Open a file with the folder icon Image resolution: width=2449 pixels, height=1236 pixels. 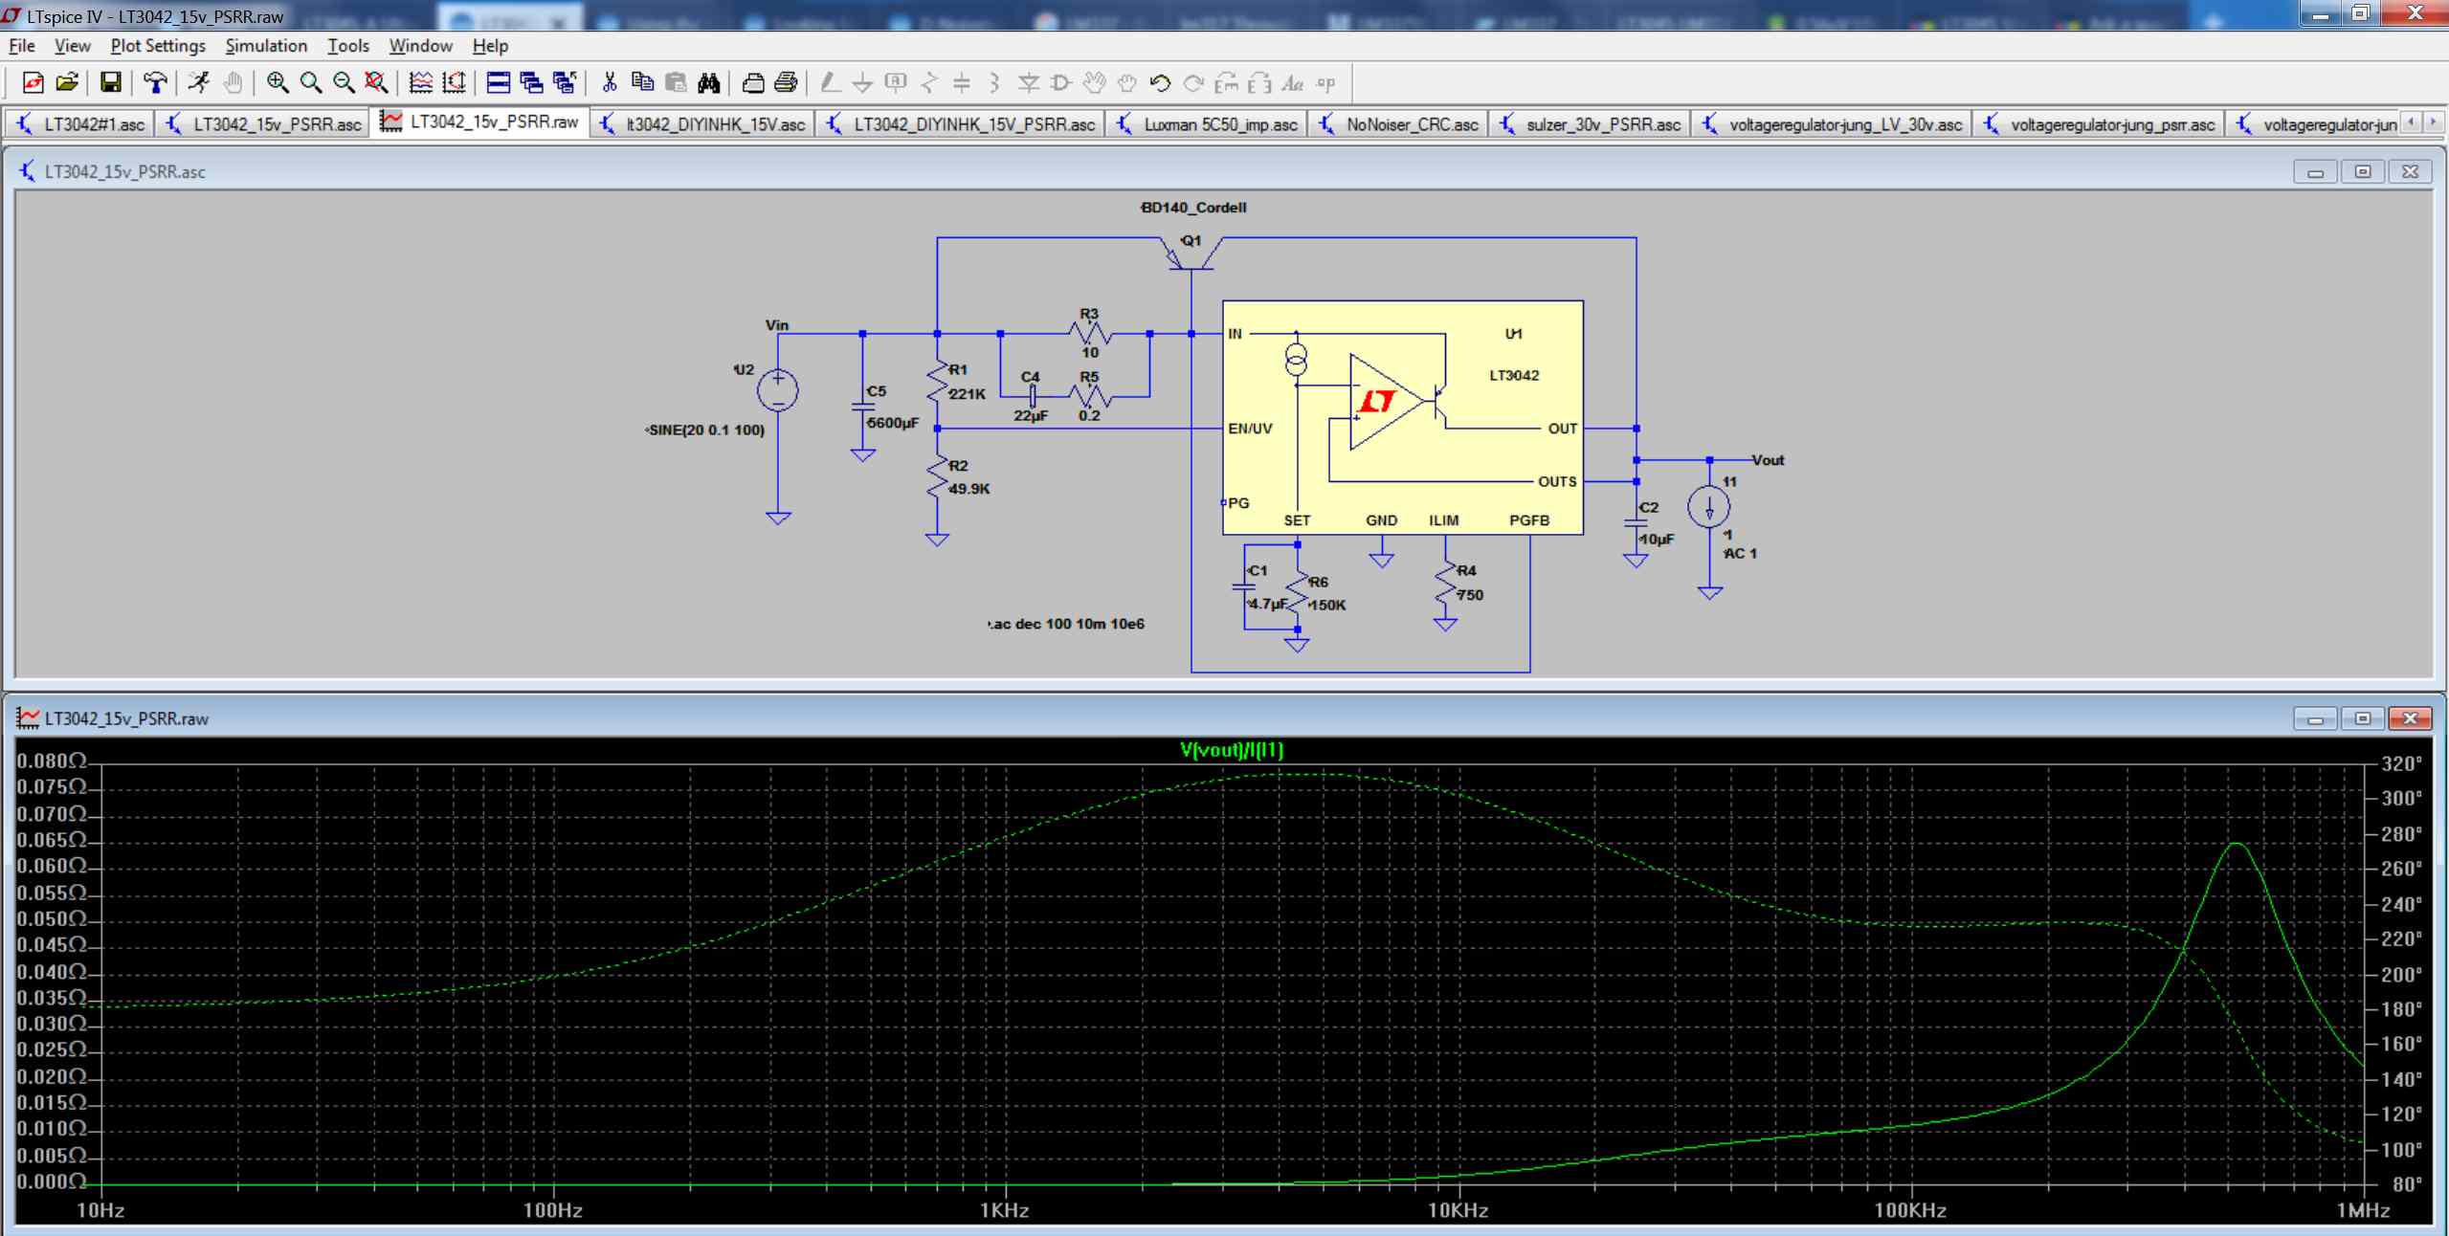pyautogui.click(x=67, y=83)
